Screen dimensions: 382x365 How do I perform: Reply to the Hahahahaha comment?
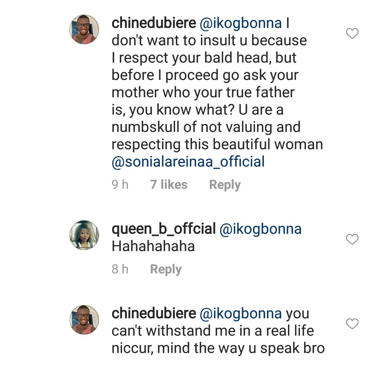point(166,270)
